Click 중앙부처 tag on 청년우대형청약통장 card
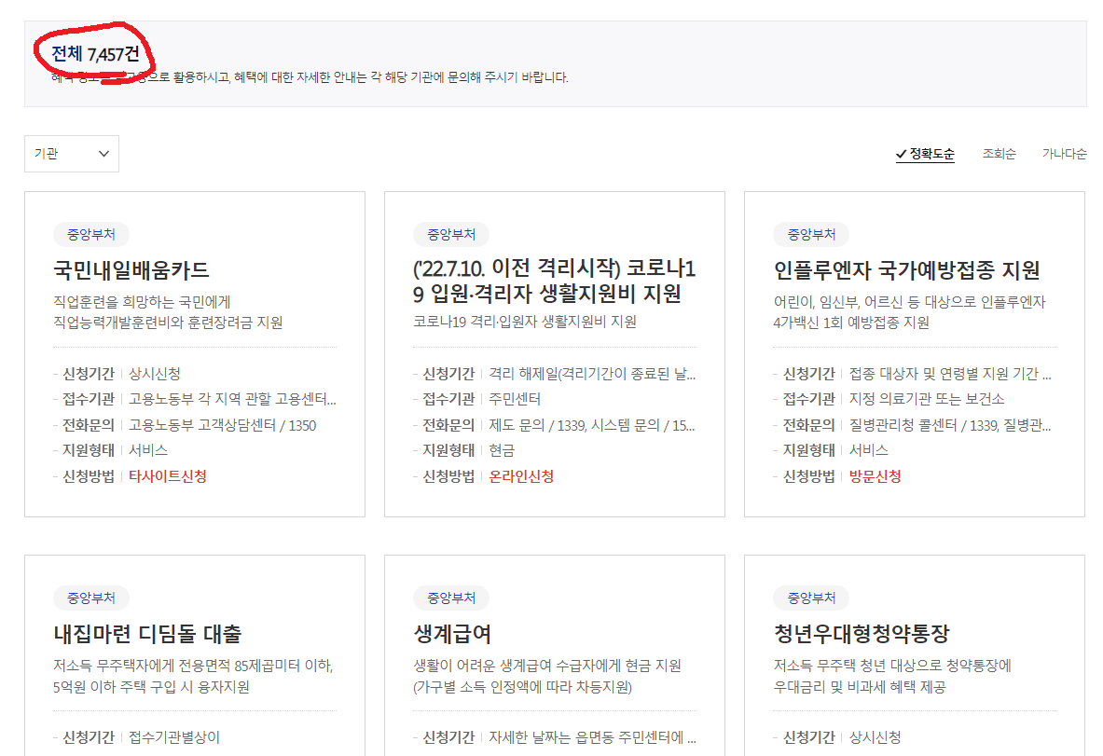The image size is (1103, 756). 811,598
